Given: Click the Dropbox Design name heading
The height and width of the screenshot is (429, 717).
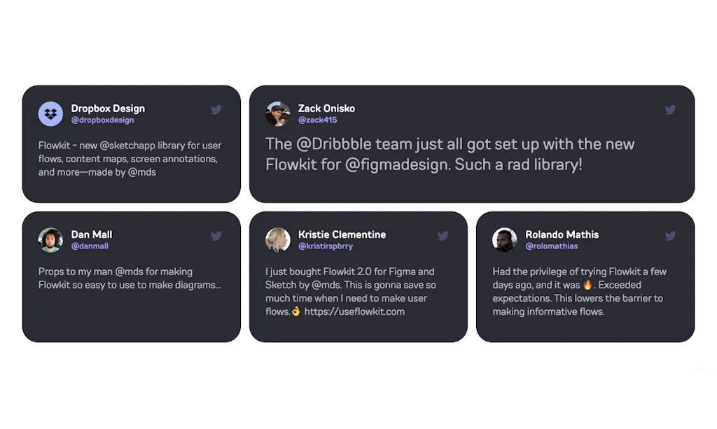Looking at the screenshot, I should [x=108, y=108].
